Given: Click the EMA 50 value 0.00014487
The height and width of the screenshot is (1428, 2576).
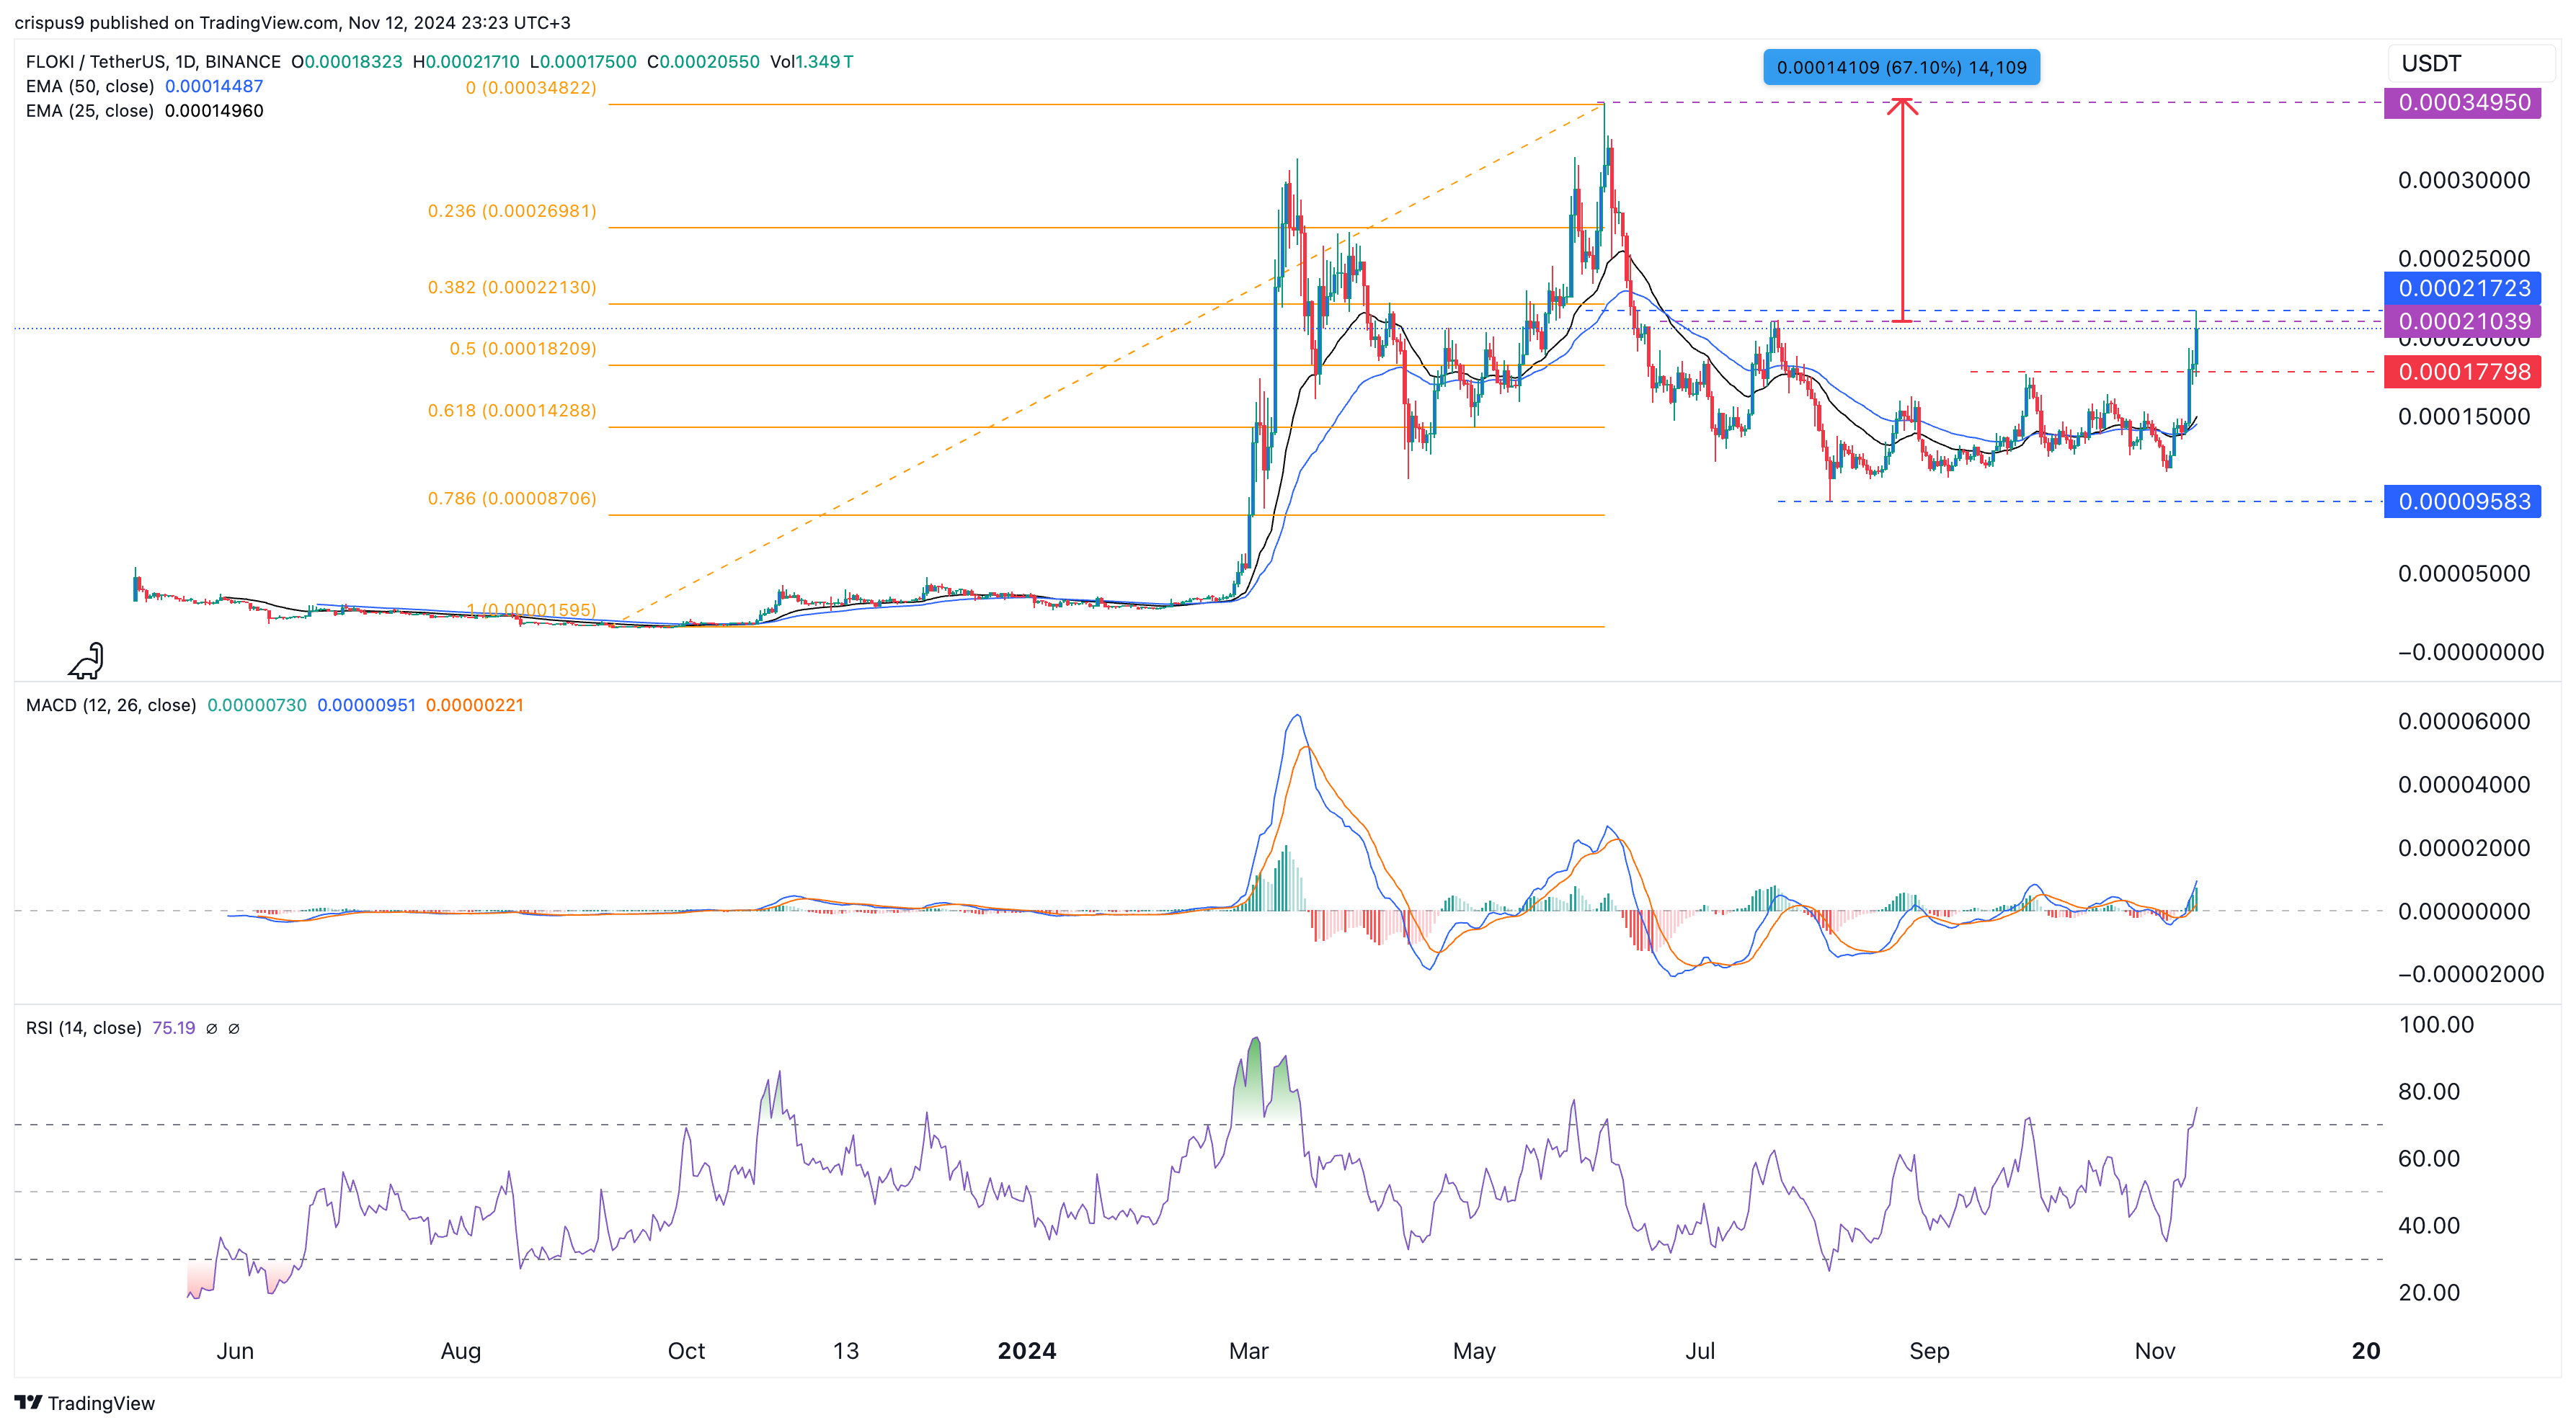Looking at the screenshot, I should (214, 86).
